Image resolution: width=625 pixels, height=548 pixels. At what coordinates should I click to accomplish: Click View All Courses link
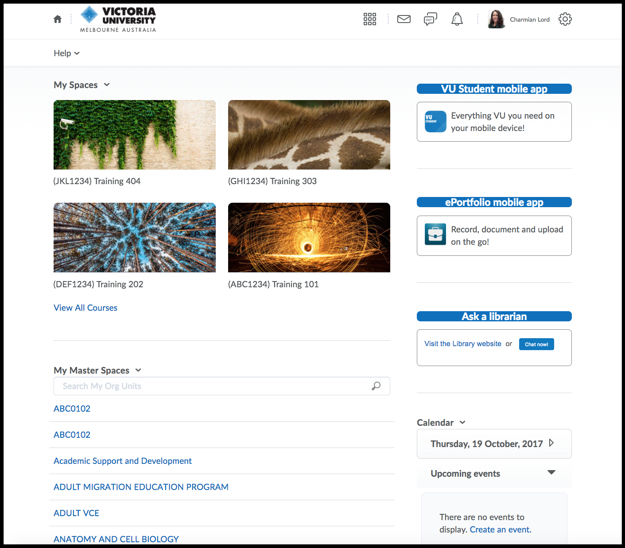85,308
